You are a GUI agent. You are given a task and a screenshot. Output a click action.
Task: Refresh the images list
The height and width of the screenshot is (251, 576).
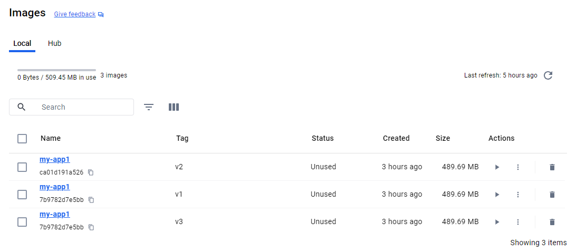(548, 75)
